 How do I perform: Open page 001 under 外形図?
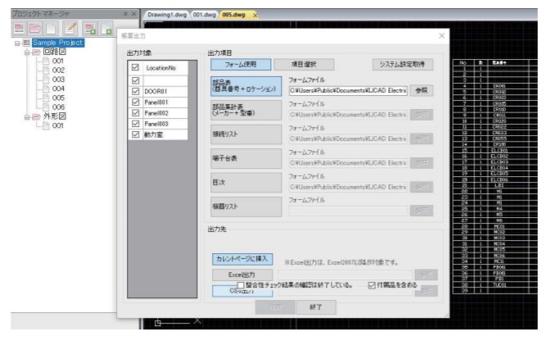[58, 125]
